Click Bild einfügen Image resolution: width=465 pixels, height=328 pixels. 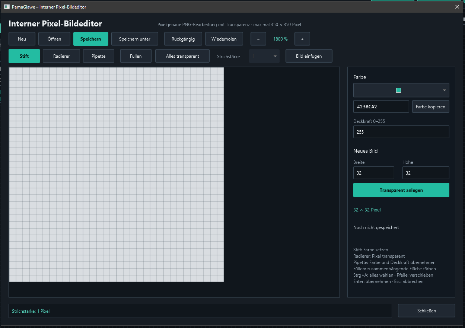coord(309,56)
